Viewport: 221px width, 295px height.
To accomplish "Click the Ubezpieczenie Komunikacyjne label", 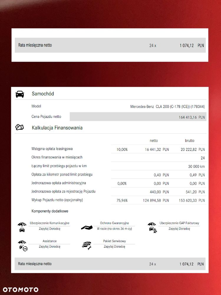I will (x=50, y=223).
